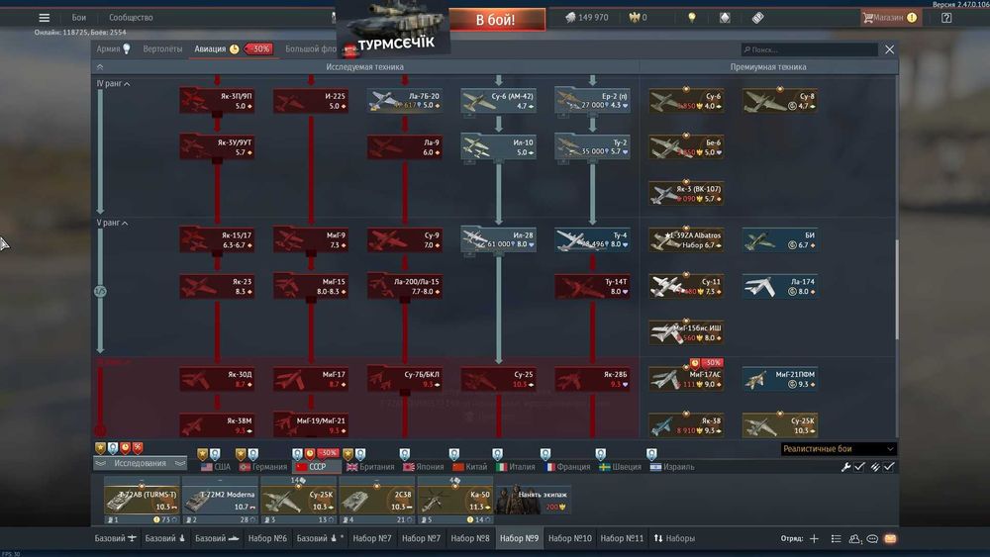Select the Швеция nation tab
This screenshot has height=557, width=990.
[620, 467]
